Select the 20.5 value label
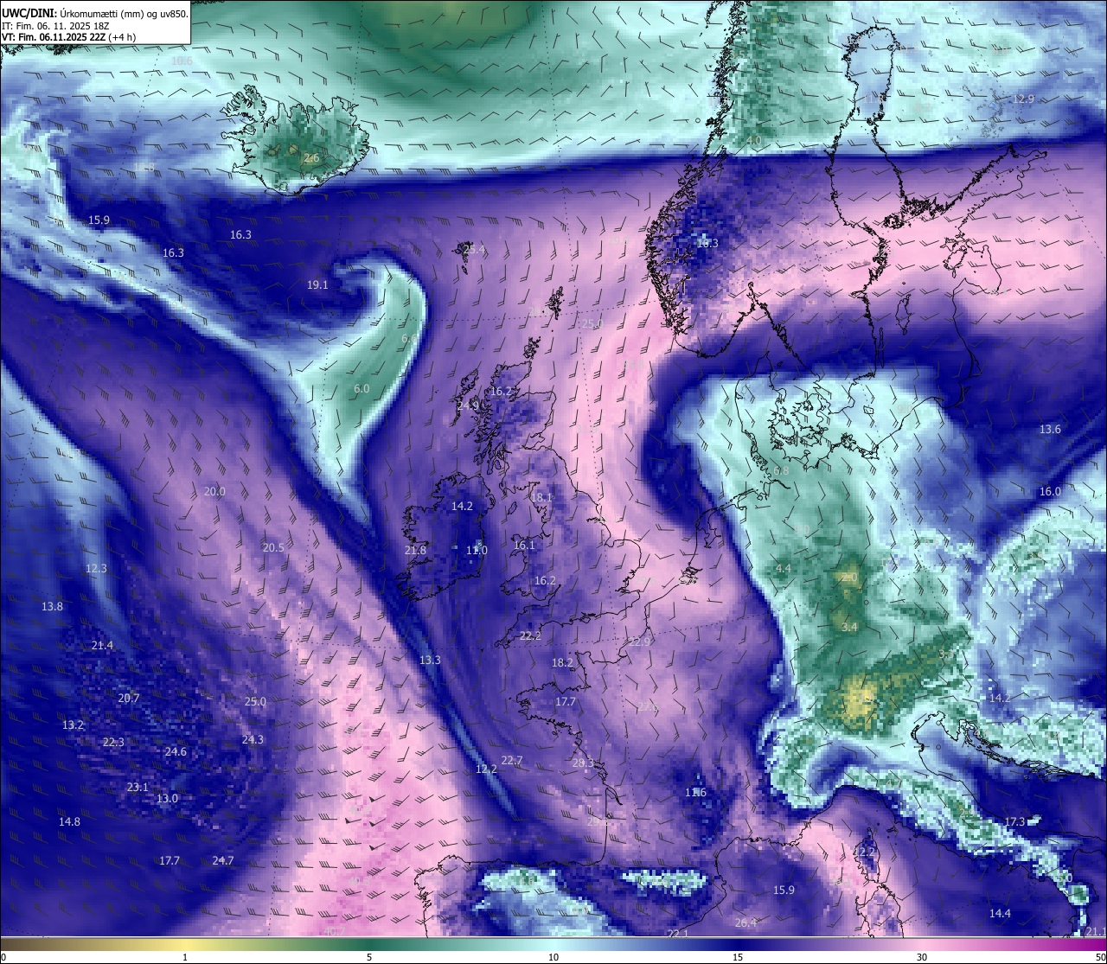 coord(273,547)
